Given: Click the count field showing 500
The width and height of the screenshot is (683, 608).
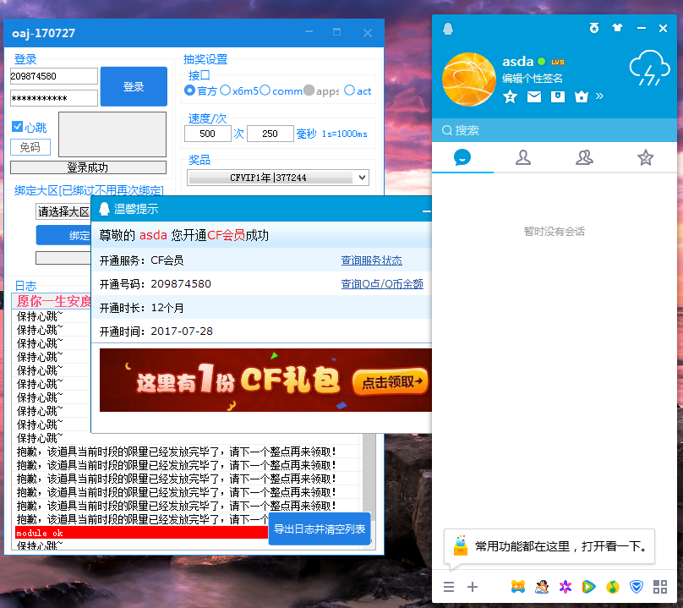Looking at the screenshot, I should pyautogui.click(x=208, y=134).
